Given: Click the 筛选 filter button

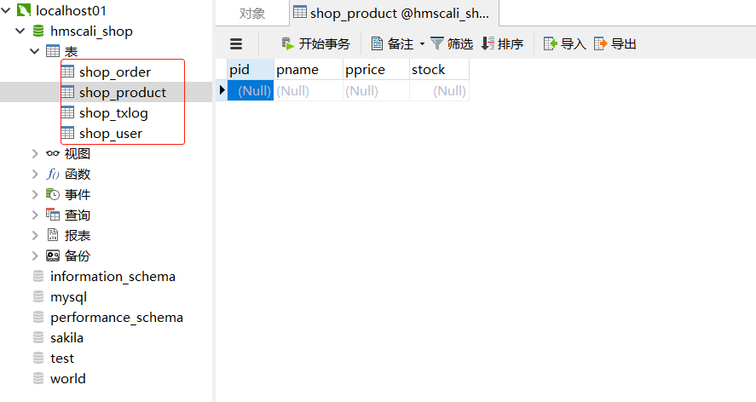Looking at the screenshot, I should [451, 44].
